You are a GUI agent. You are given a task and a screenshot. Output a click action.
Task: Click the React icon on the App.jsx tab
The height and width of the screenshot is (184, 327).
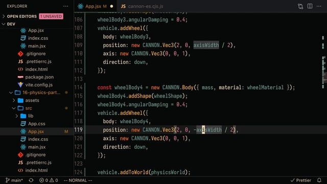click(x=80, y=6)
